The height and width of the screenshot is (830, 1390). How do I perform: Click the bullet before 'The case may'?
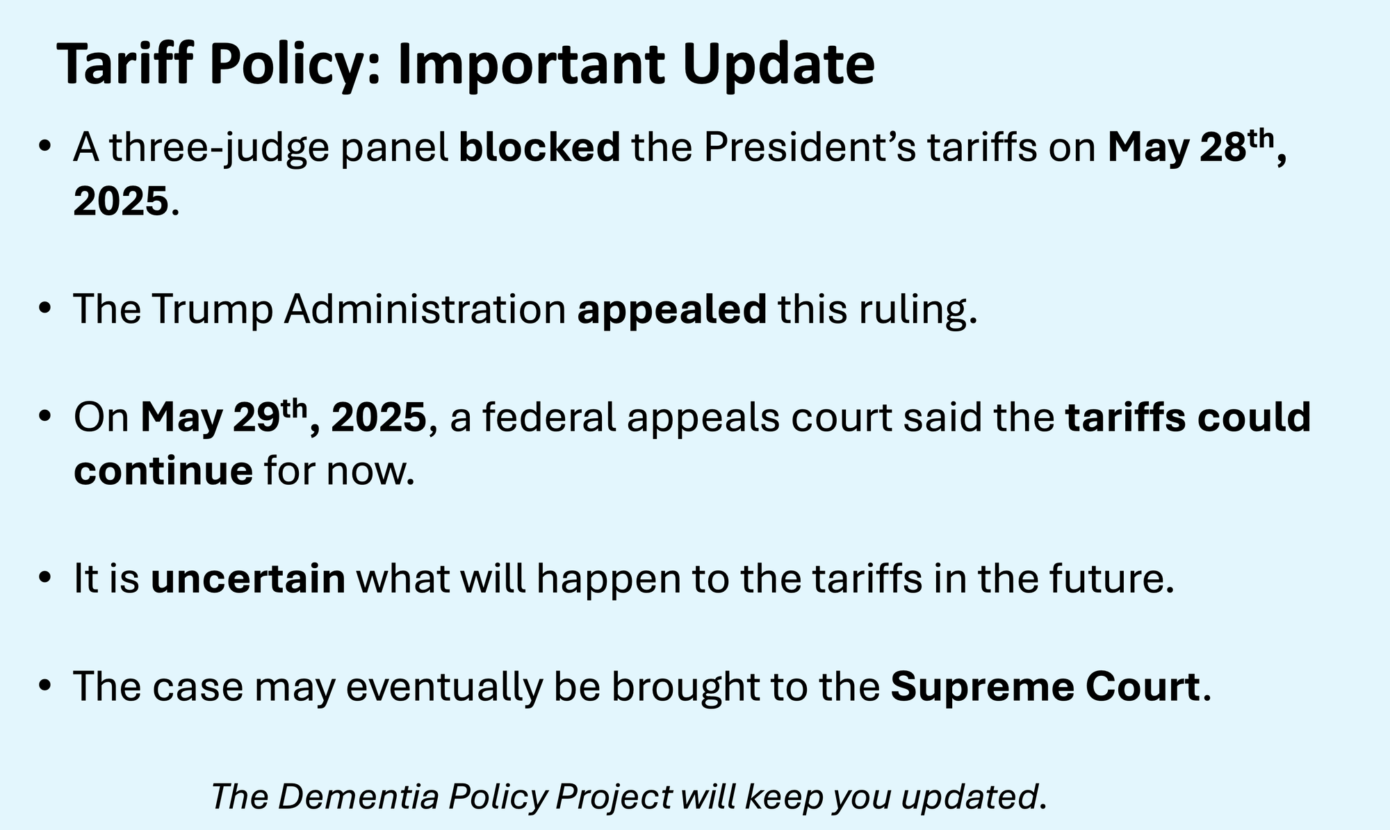46,686
